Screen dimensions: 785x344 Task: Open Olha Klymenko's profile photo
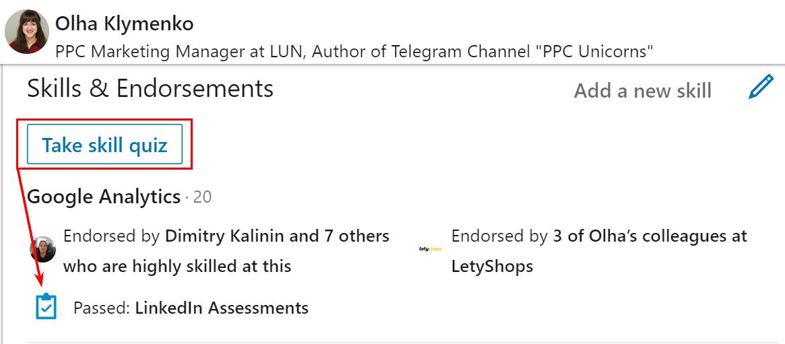(x=26, y=32)
